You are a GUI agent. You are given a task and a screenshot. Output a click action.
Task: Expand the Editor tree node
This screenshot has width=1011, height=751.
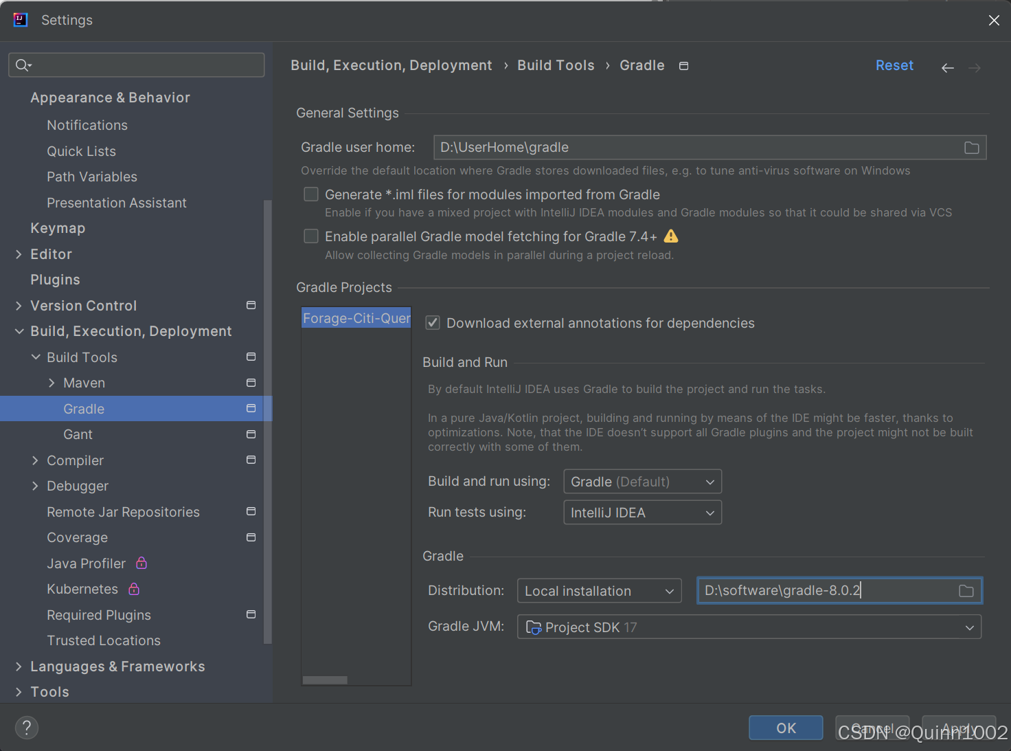tap(19, 254)
